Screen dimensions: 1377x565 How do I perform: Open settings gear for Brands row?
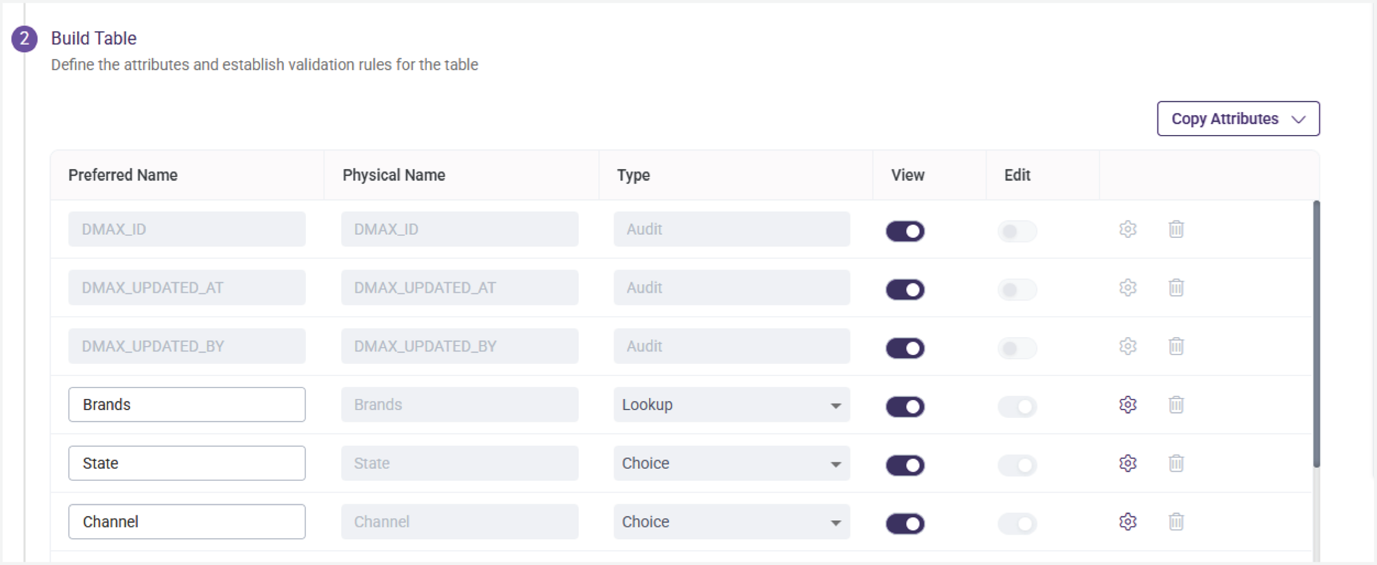click(x=1128, y=405)
